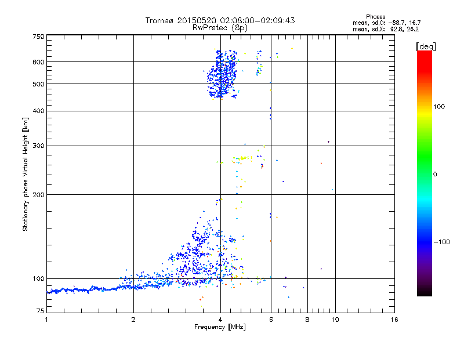
Task: Pick the yellow band on the colorbar
Action: [x=424, y=110]
